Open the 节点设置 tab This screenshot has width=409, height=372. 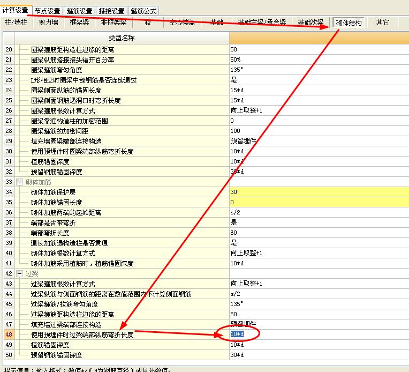(x=48, y=11)
